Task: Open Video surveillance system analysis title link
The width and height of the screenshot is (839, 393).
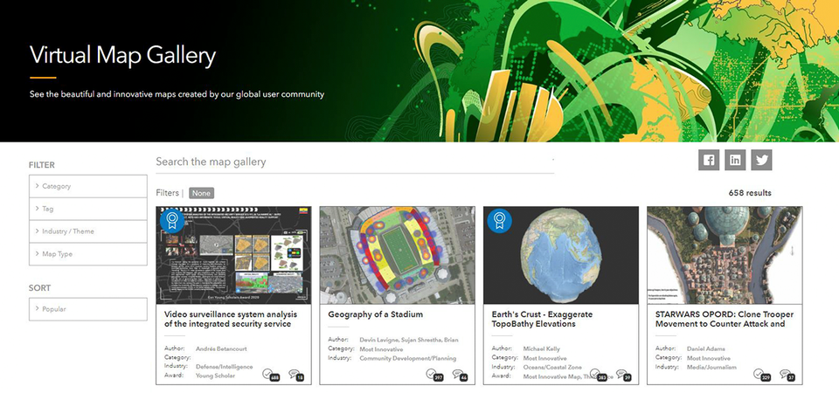Action: tap(231, 319)
